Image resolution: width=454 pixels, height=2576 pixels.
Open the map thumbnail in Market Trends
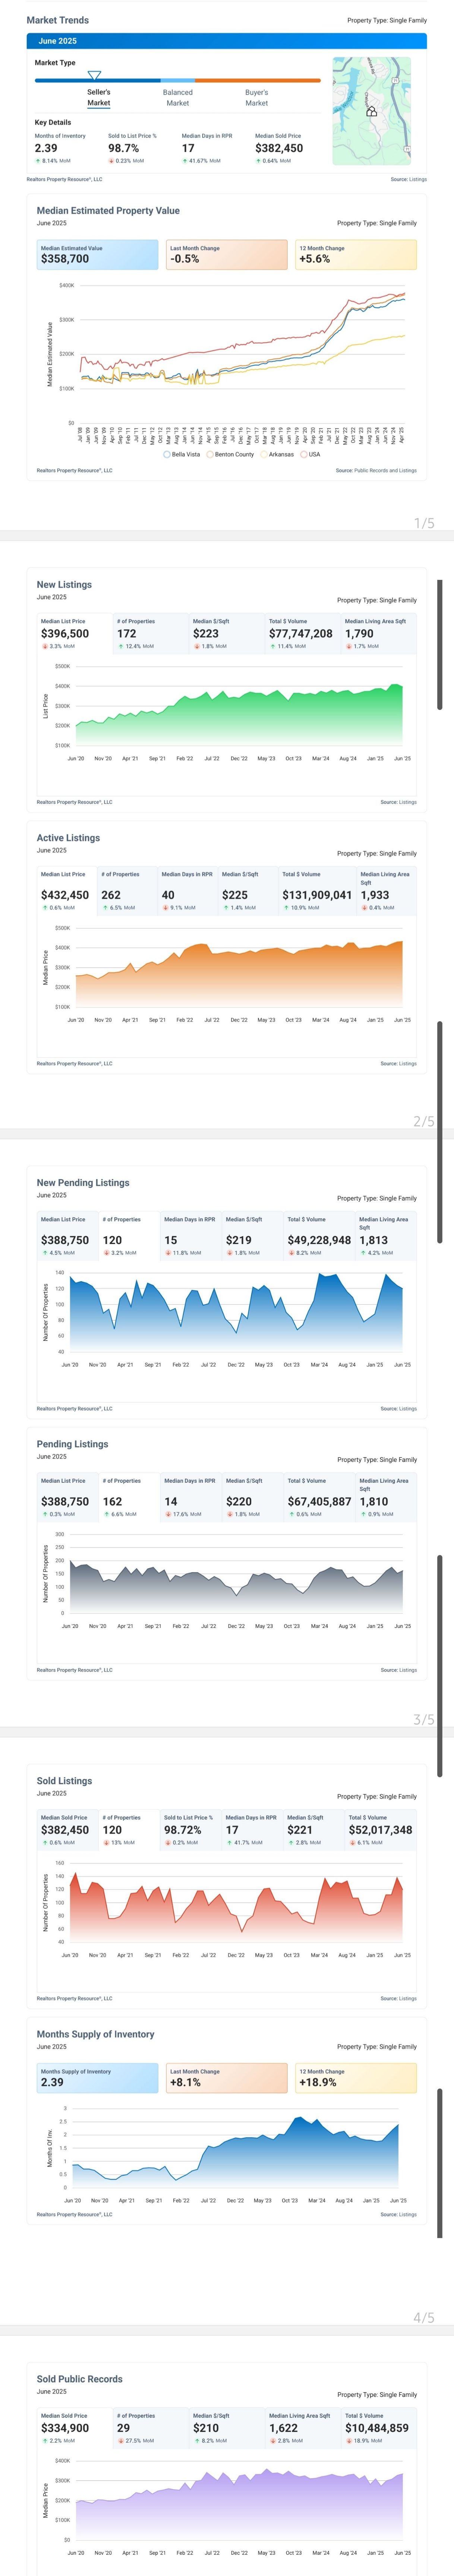pos(372,111)
